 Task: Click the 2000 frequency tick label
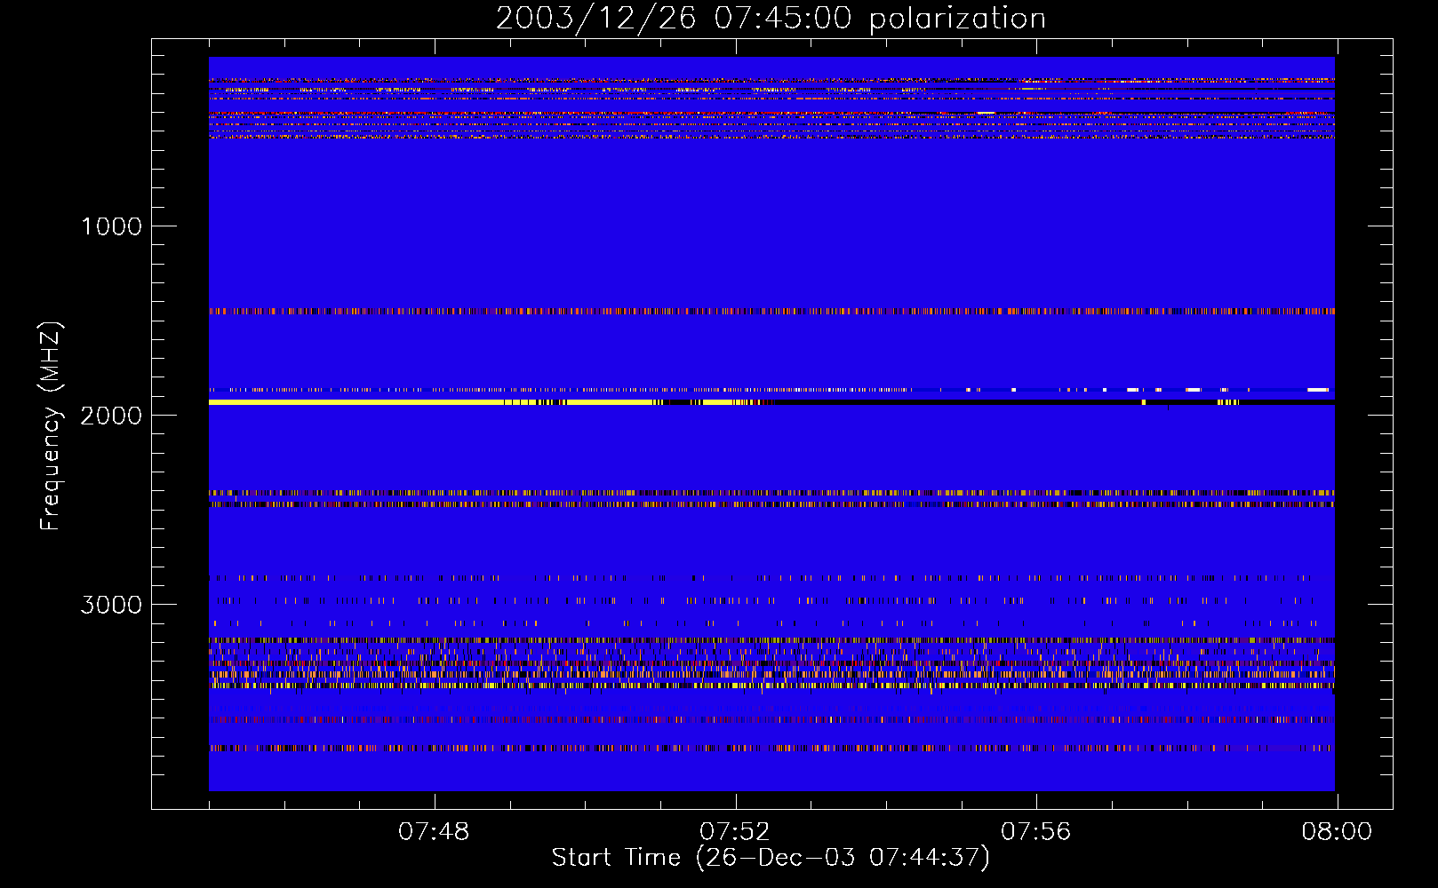(x=111, y=416)
